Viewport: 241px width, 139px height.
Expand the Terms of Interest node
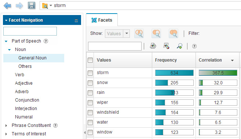tap(6, 134)
